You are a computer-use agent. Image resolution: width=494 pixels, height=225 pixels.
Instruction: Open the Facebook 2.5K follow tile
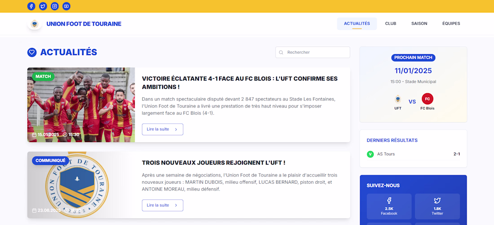[x=389, y=207]
